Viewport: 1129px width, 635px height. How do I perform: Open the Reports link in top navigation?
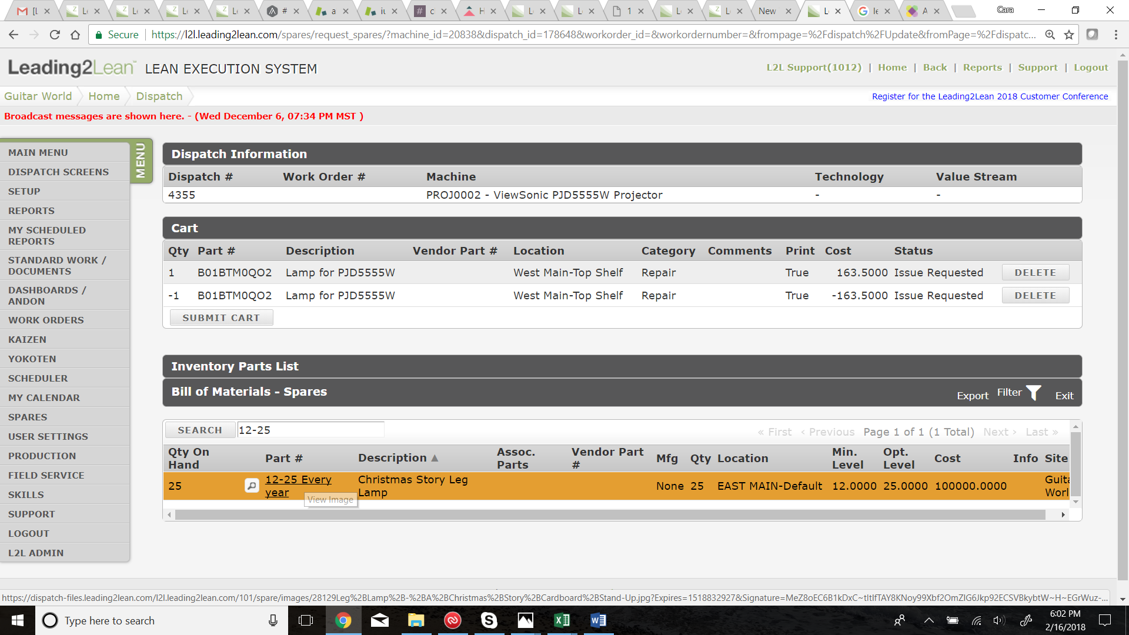983,68
